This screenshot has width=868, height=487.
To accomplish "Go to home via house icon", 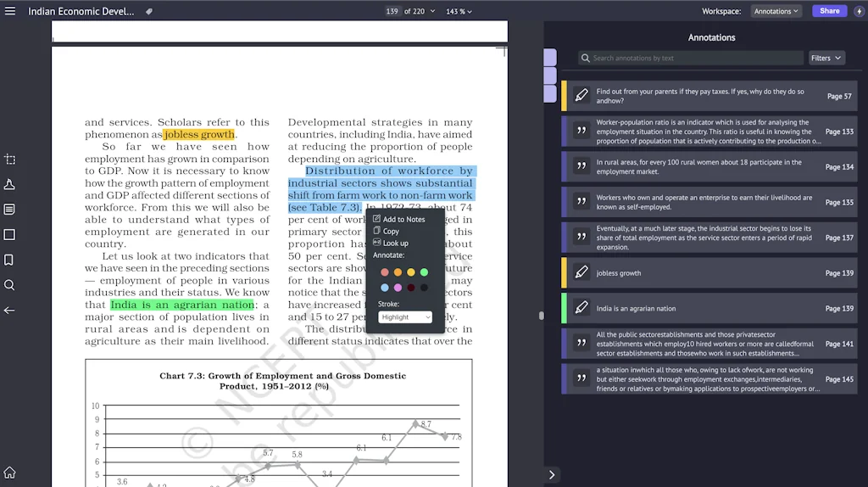I will coord(9,473).
